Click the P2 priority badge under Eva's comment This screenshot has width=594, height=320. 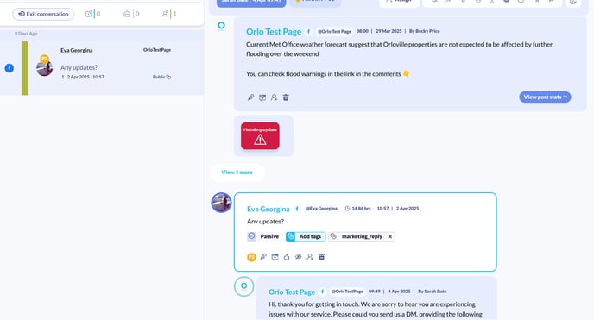[251, 257]
